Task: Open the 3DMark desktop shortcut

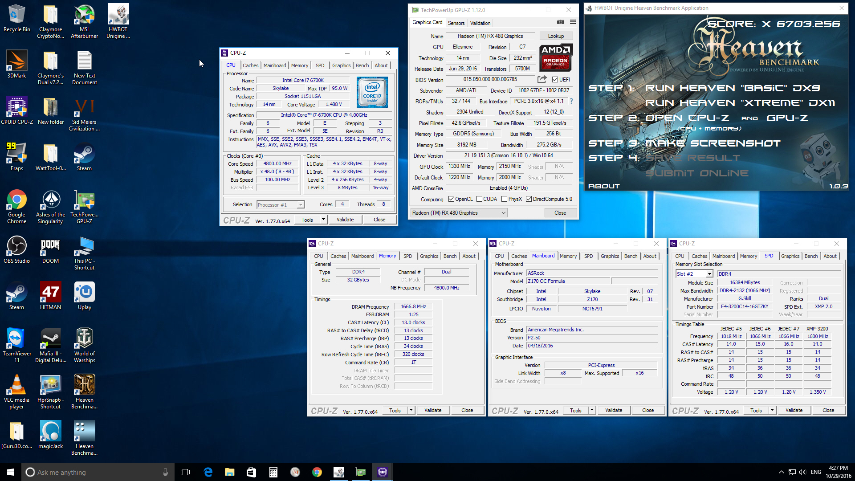Action: point(16,64)
